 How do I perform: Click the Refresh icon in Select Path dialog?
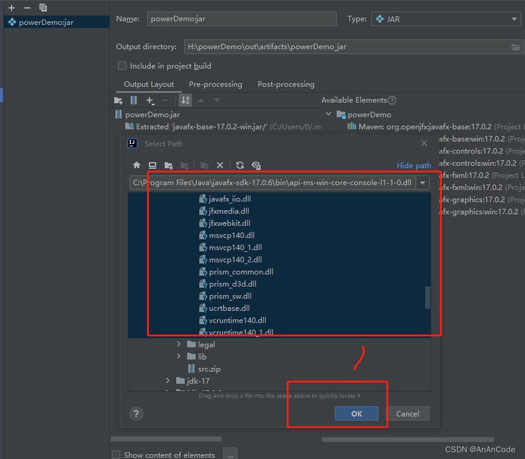(x=239, y=165)
